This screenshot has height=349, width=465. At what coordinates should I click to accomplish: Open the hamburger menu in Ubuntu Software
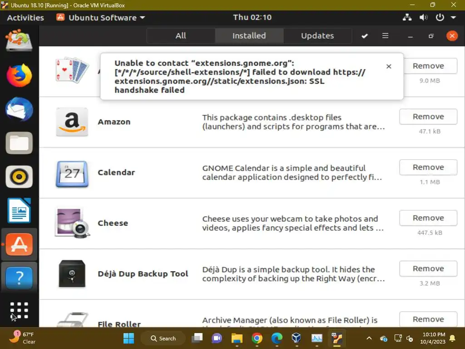click(x=385, y=35)
